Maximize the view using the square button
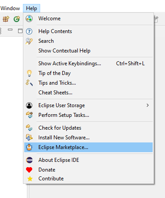This screenshot has width=165, height=198. (x=20, y=31)
